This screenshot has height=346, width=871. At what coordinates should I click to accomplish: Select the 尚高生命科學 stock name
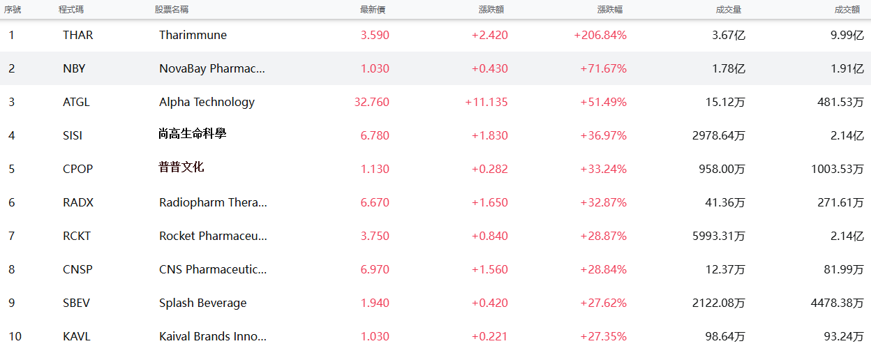tap(193, 134)
